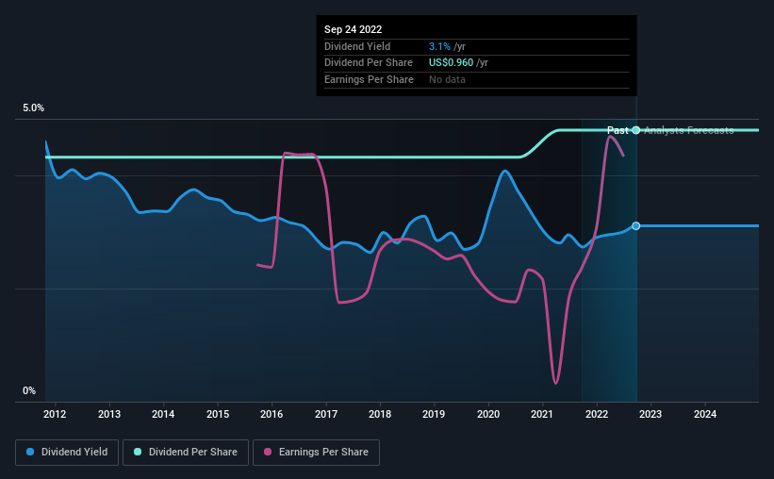Click the 2019 x-axis label
The width and height of the screenshot is (774, 479).
point(434,414)
